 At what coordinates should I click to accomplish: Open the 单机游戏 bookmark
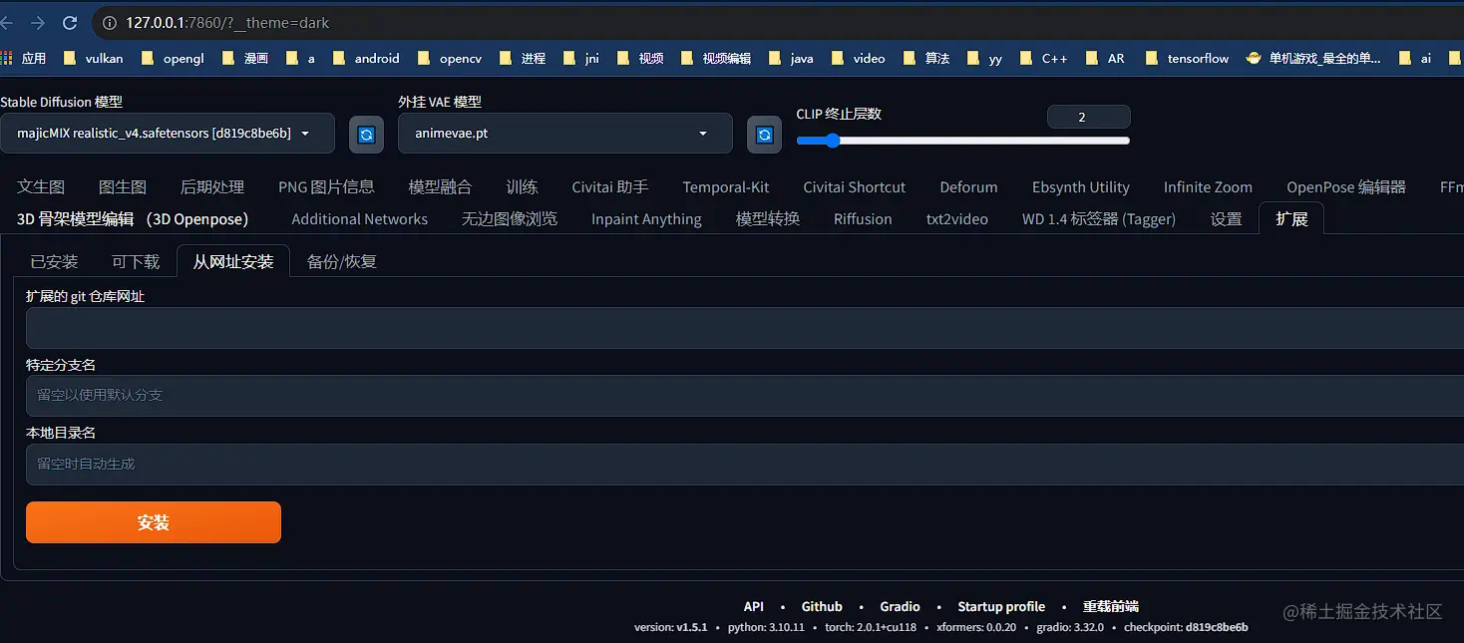pos(1313,59)
